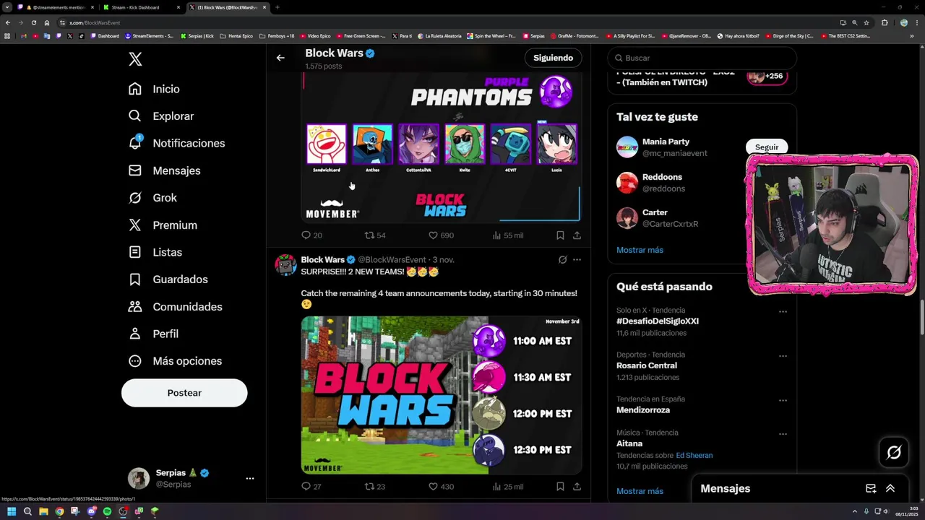Open Spotify from the taskbar
Image resolution: width=925 pixels, height=520 pixels.
tap(107, 511)
